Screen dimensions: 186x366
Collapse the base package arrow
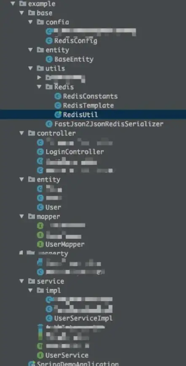point(22,13)
